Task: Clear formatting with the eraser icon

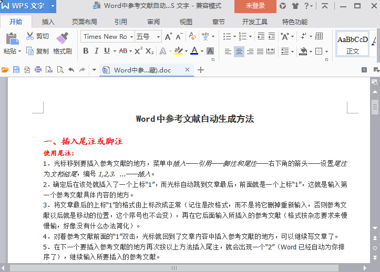Action: [x=192, y=36]
